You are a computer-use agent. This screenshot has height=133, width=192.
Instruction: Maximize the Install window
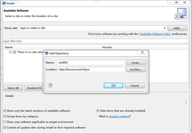click(177, 2)
